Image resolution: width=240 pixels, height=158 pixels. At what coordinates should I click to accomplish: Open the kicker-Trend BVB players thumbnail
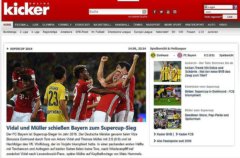(168, 71)
